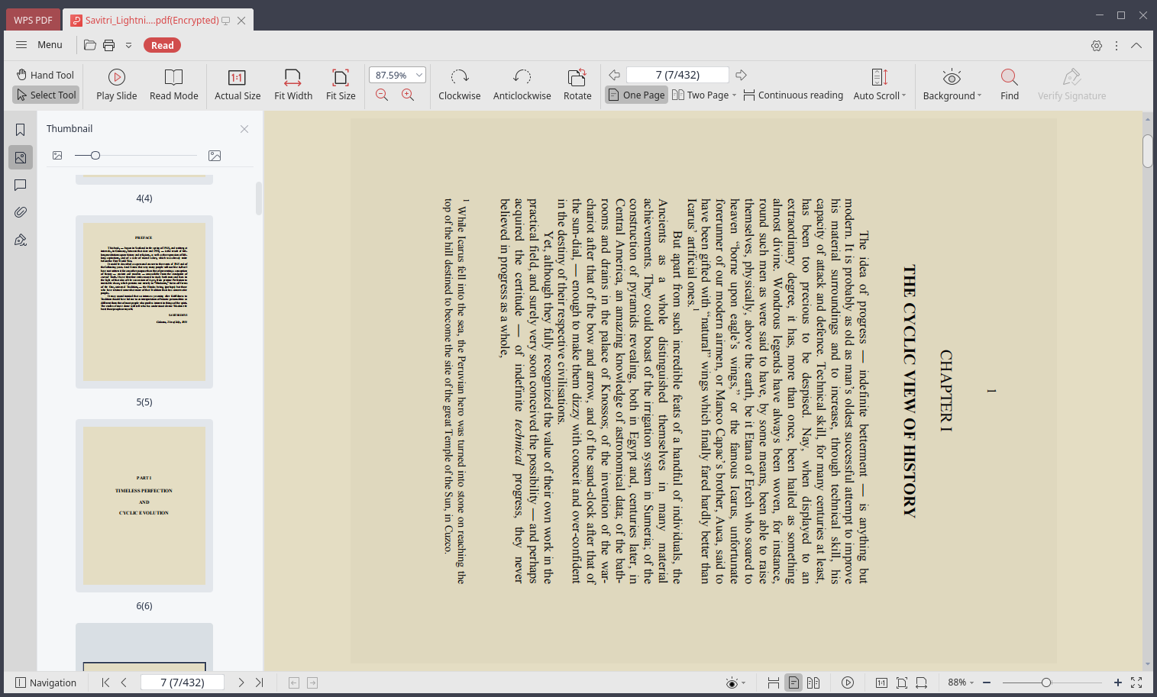
Task: Toggle the Thumbnail sidebar panel
Action: pyautogui.click(x=21, y=157)
